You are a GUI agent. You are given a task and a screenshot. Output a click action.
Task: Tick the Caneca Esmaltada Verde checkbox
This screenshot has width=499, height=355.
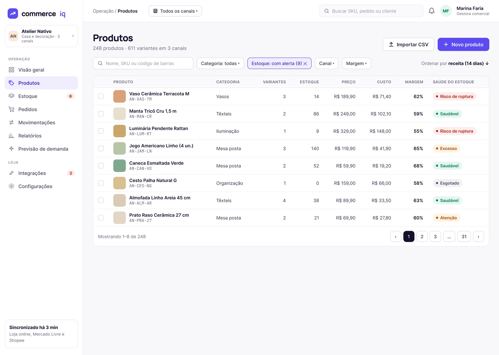101,166
